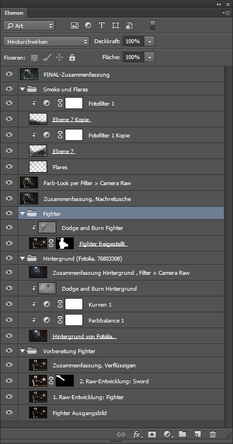Click adjustment icon of Fotofilter 1 Kopie

coord(47,135)
